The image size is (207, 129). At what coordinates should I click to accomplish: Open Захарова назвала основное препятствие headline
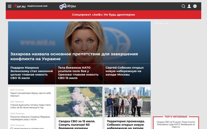(x=74, y=56)
